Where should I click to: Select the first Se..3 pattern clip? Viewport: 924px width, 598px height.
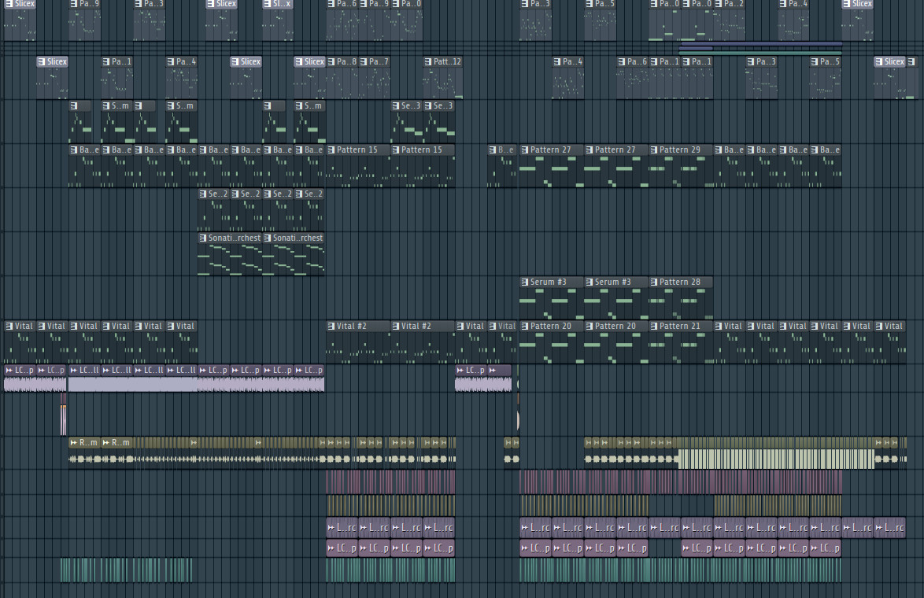tap(407, 121)
